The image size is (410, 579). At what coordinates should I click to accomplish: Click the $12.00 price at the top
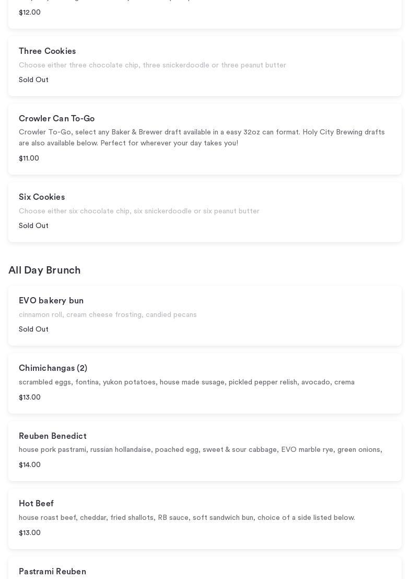pyautogui.click(x=30, y=13)
